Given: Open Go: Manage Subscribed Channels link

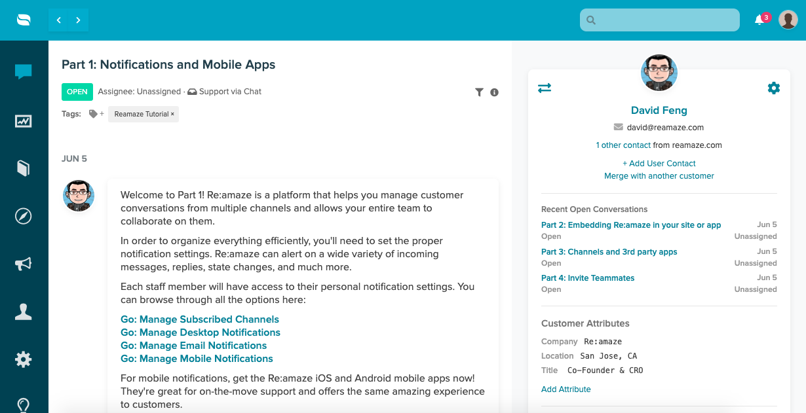Looking at the screenshot, I should [200, 319].
